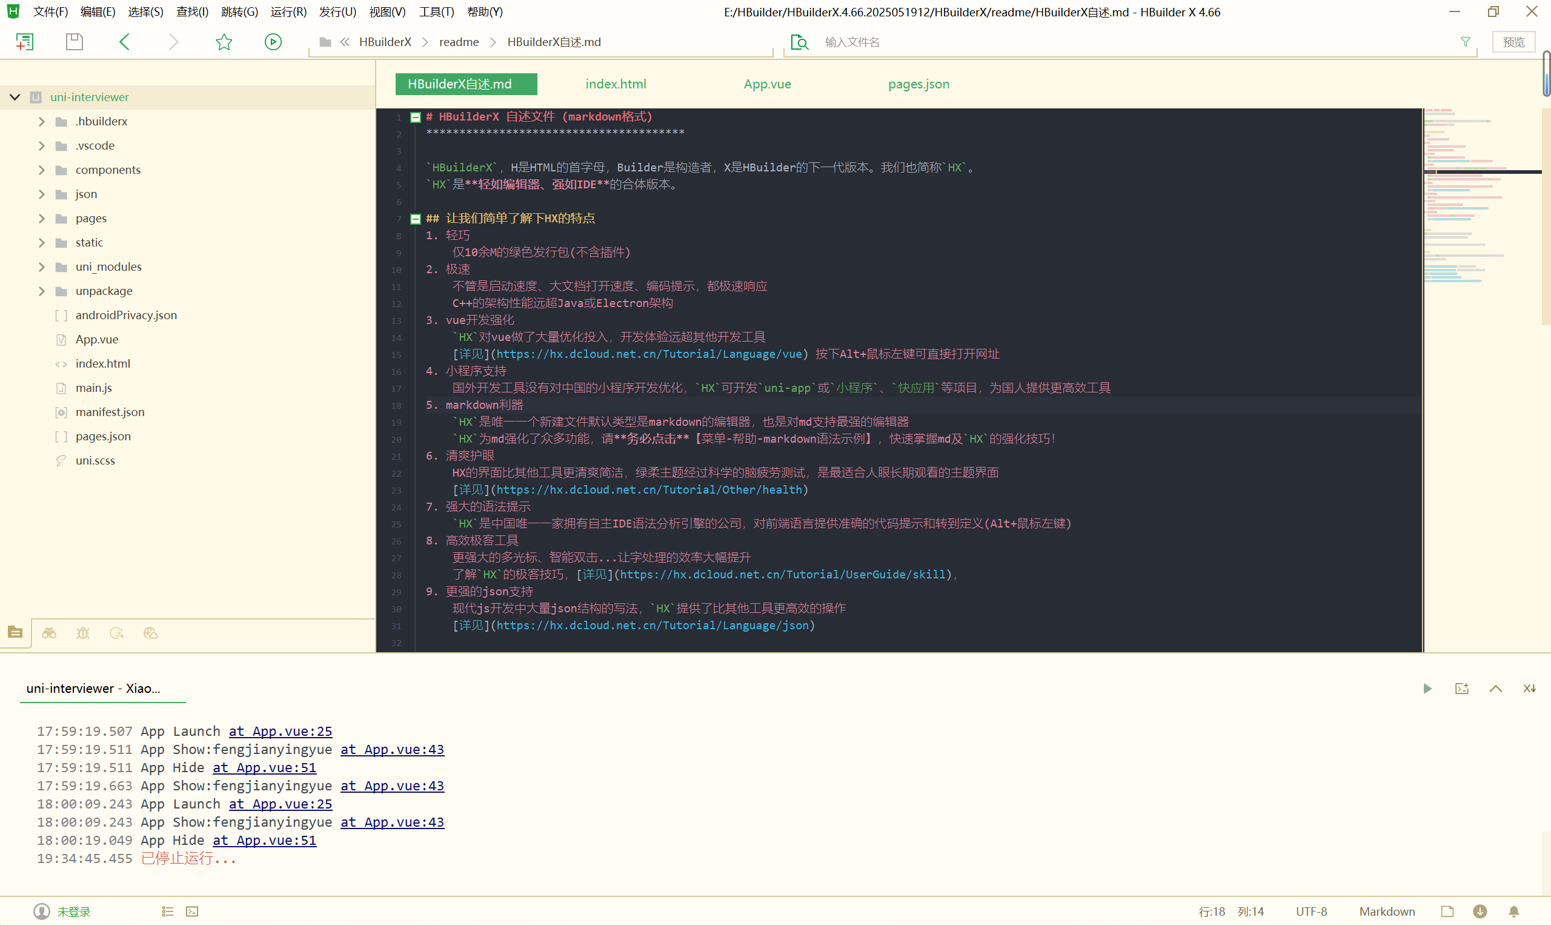The height and width of the screenshot is (926, 1551).
Task: Expand the .vscode folder
Action: point(42,145)
